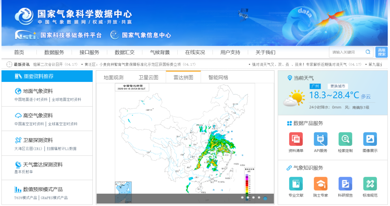Click the sunny cloud weather icon

coord(294,98)
